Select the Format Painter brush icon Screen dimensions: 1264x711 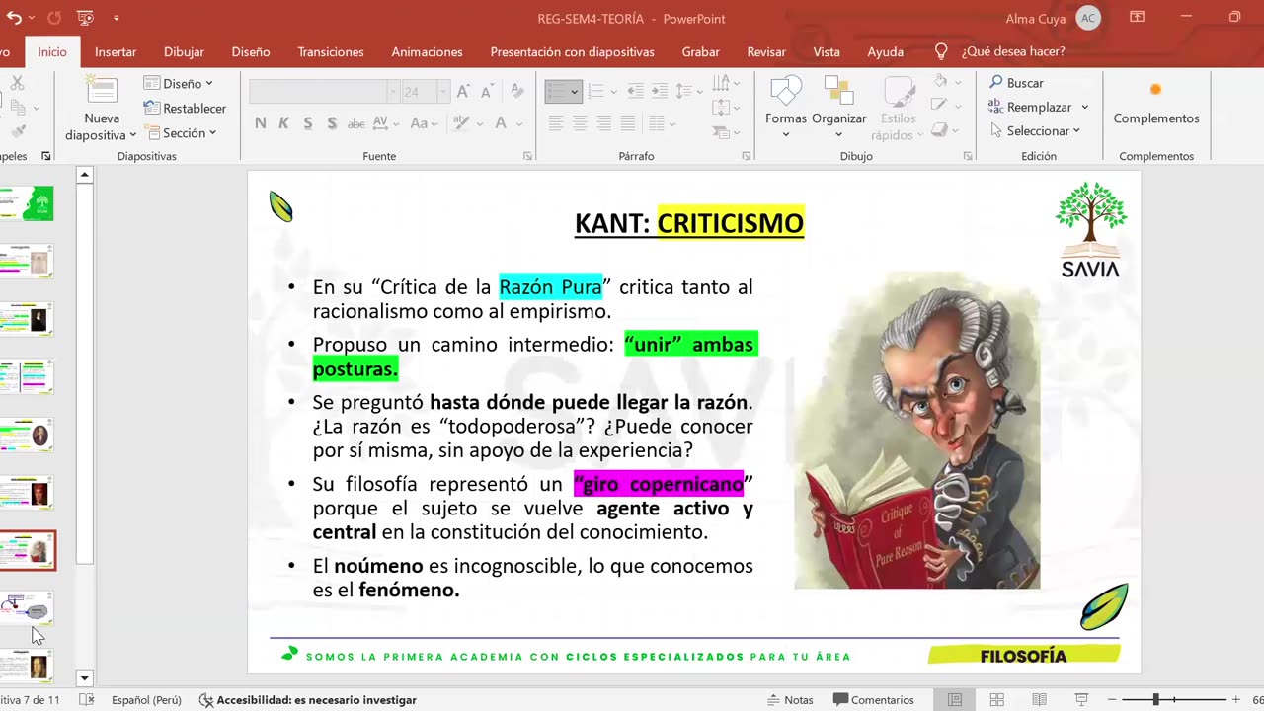click(x=17, y=131)
